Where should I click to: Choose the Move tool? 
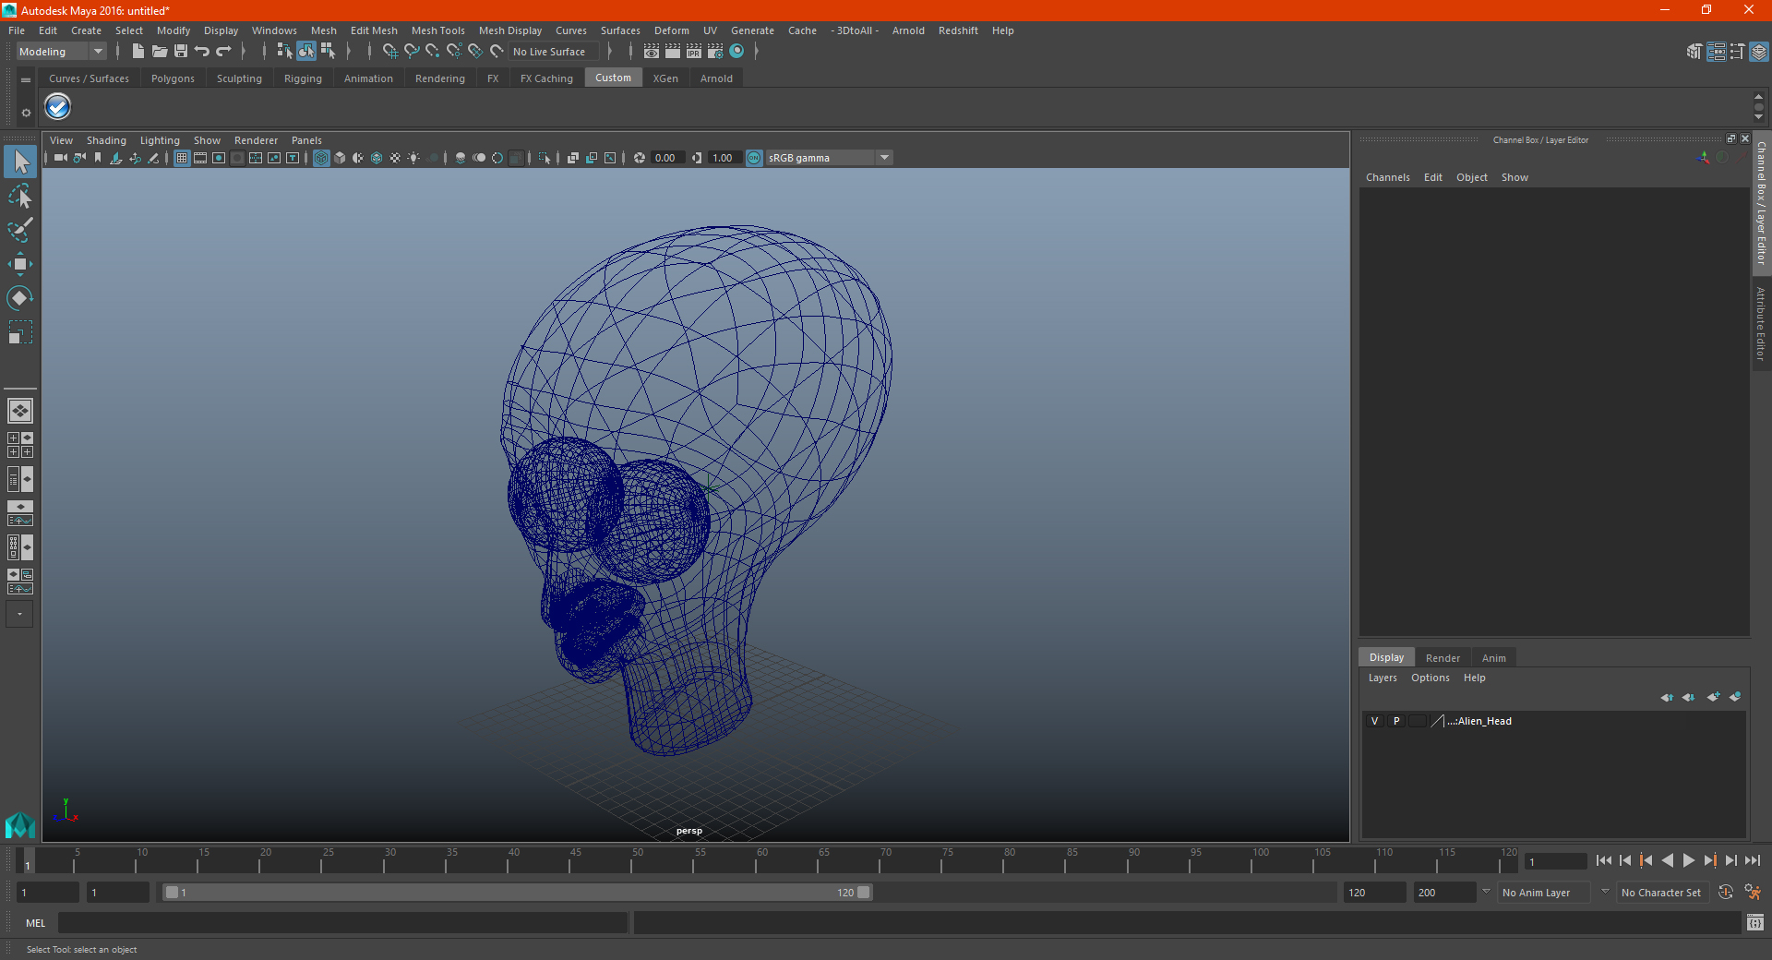(x=20, y=264)
